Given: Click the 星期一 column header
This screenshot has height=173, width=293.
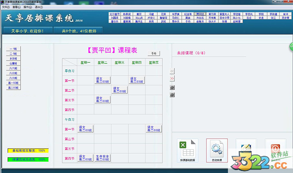Looking at the screenshot, I should tap(85, 63).
